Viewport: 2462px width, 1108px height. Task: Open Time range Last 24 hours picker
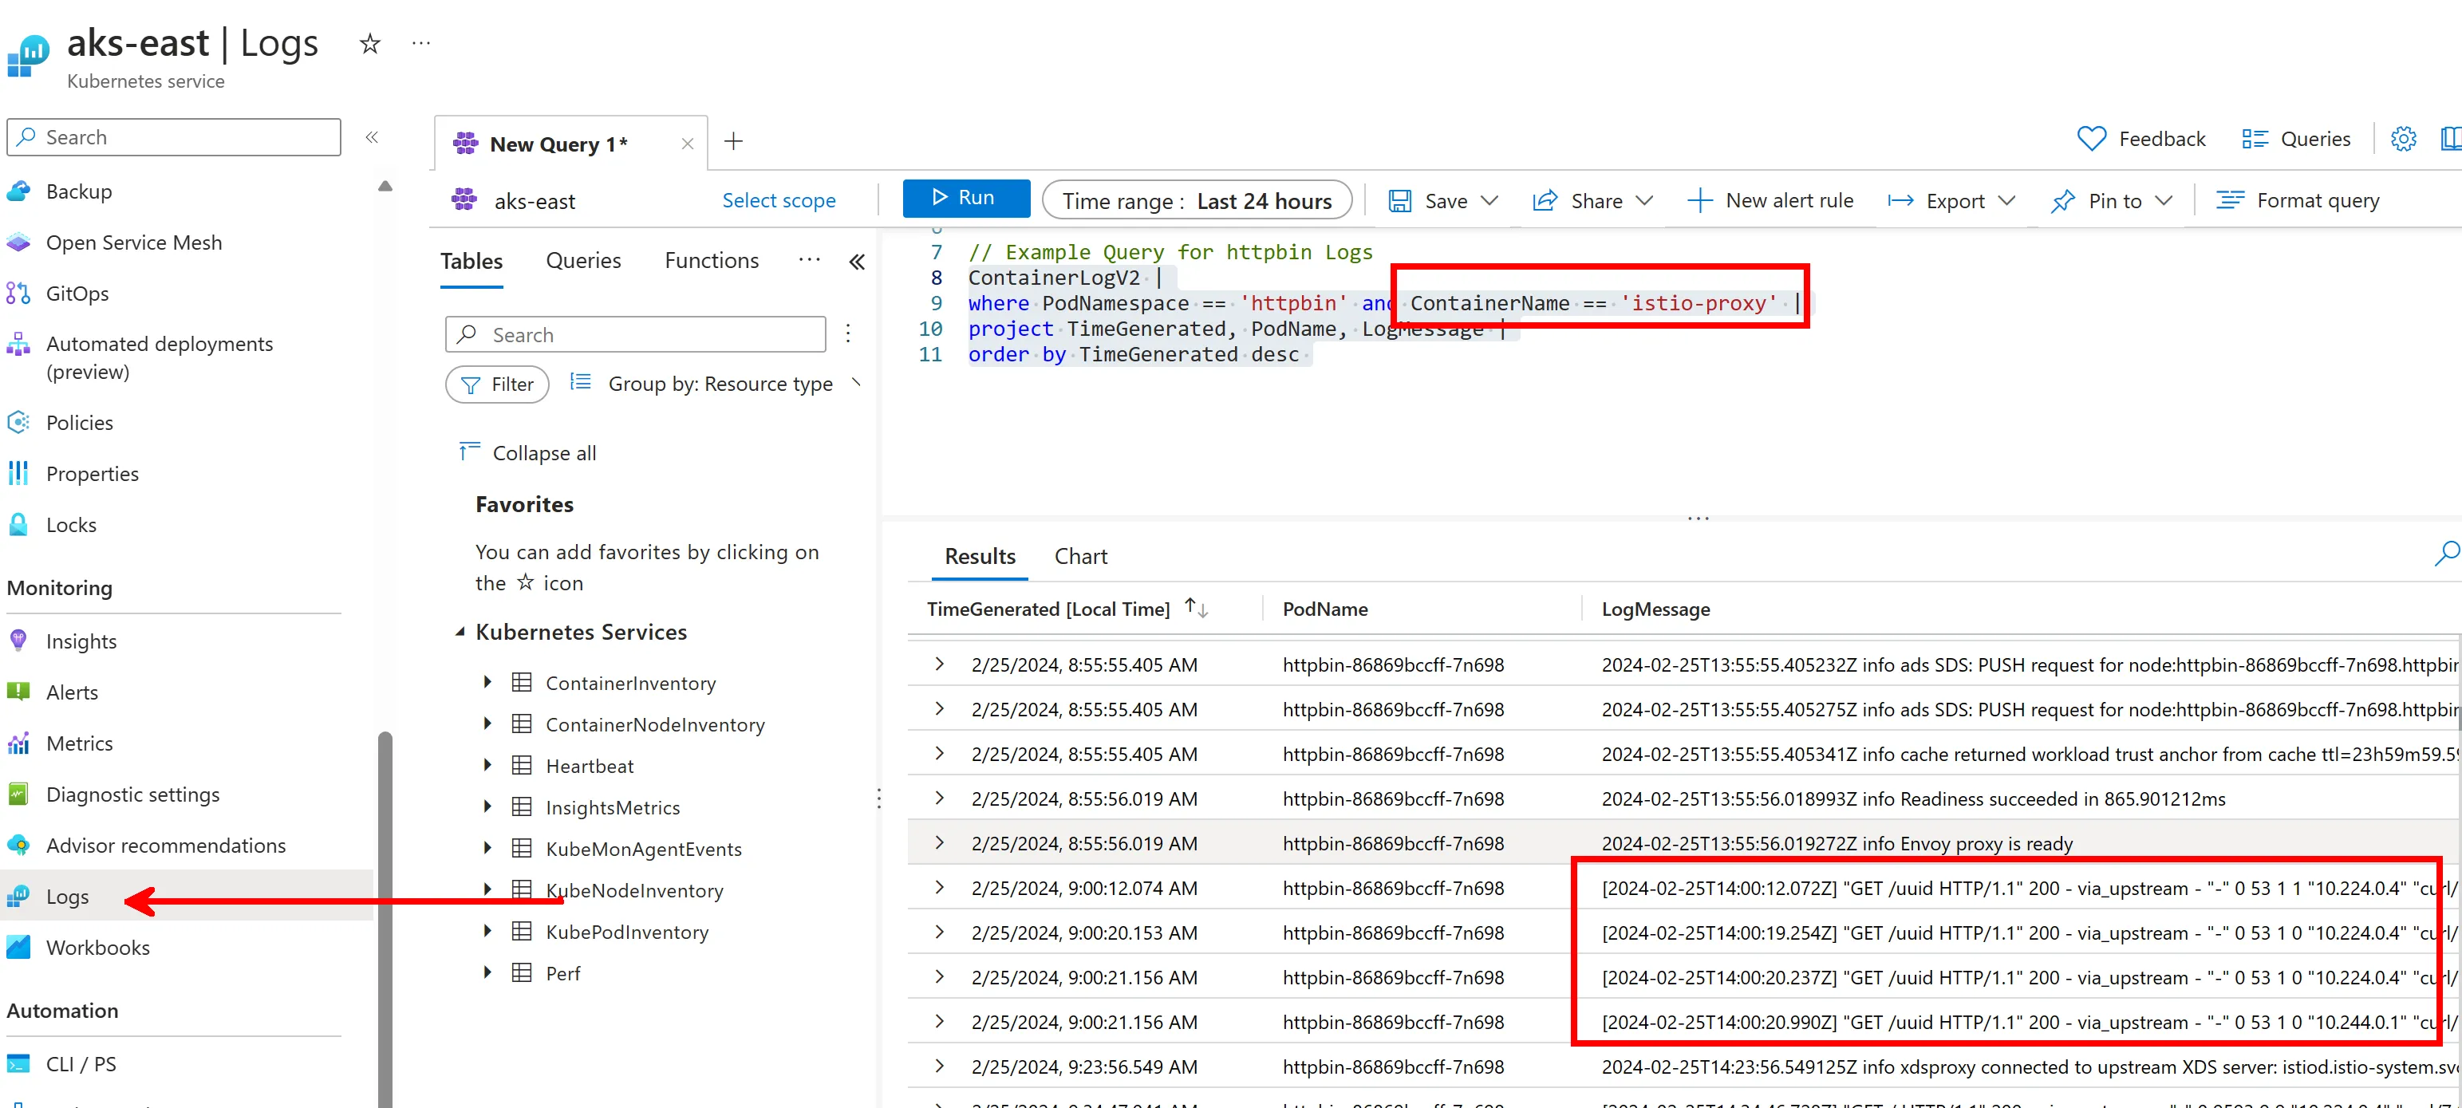[x=1197, y=201]
